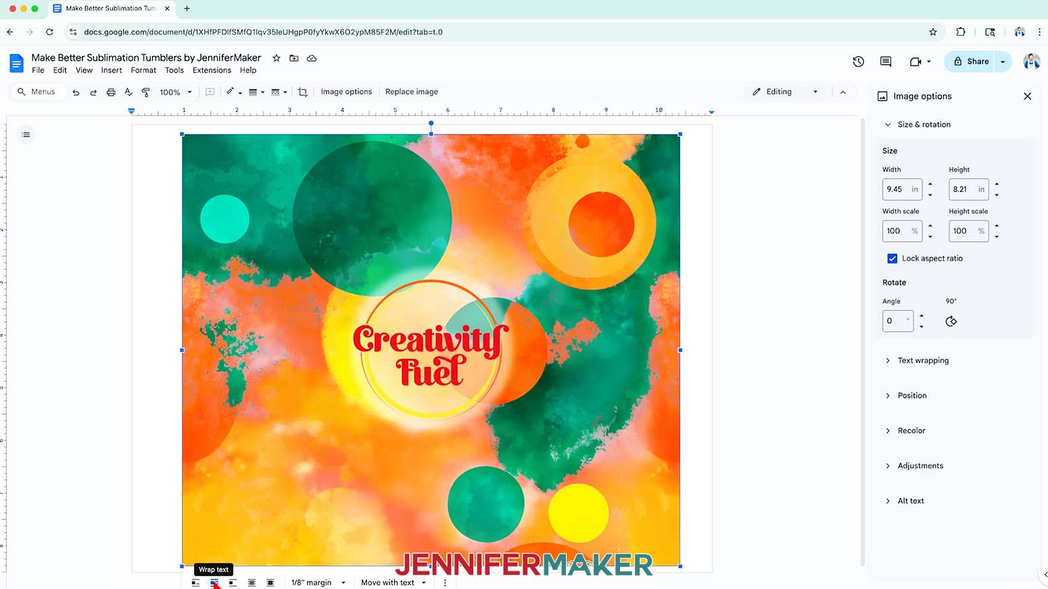This screenshot has width=1048, height=589.
Task: Open the Insert menu
Action: coord(112,70)
